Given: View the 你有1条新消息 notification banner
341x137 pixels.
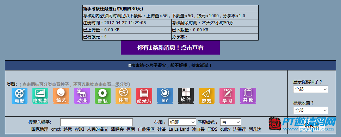Looking at the screenshot, I should 170,48.
